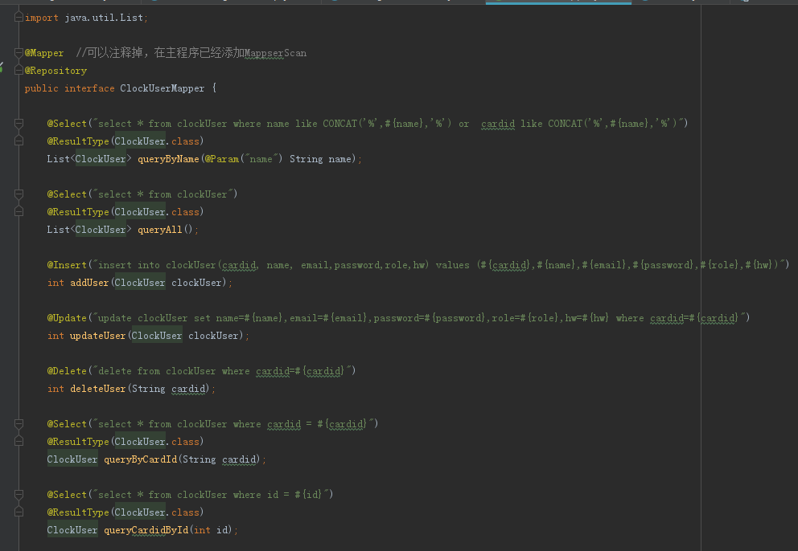Screen dimensions: 798x551
Task: Collapse fold at @Select above queryByCardId
Action: 19,424
